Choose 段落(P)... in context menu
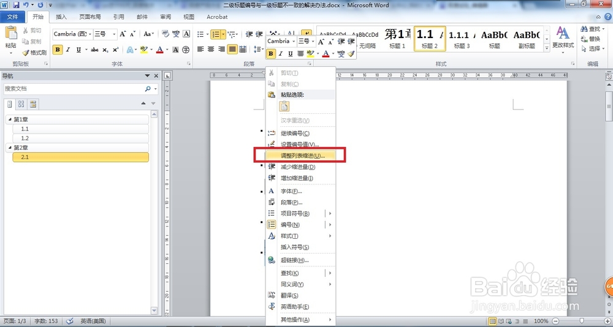 300,202
